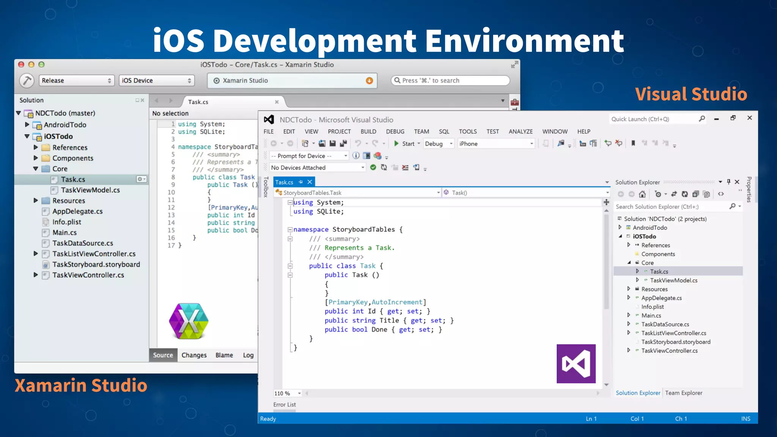
Task: Close the Task.cs tab in Xamarin Studio
Action: pos(277,102)
